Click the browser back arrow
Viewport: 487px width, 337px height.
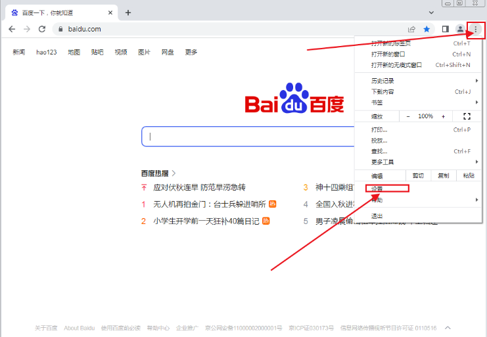click(x=12, y=29)
